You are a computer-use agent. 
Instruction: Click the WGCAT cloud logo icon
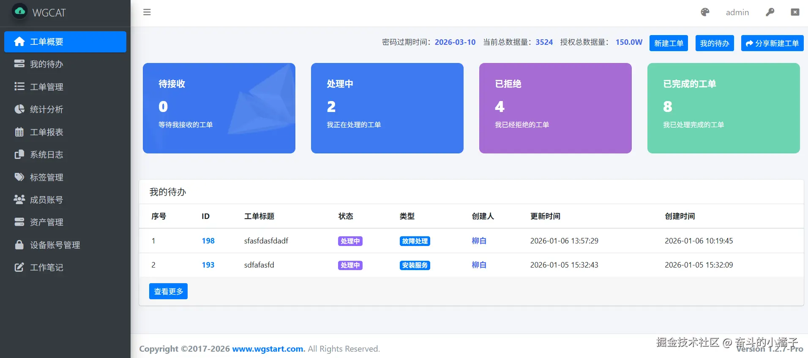[20, 12]
